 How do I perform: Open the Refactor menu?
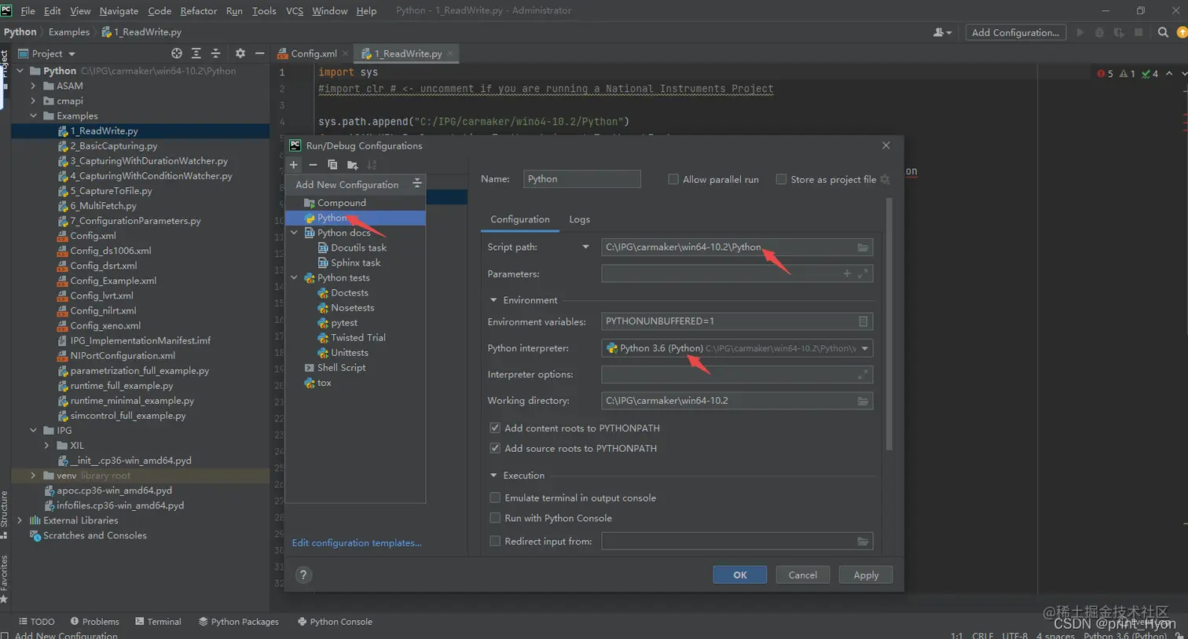point(199,11)
